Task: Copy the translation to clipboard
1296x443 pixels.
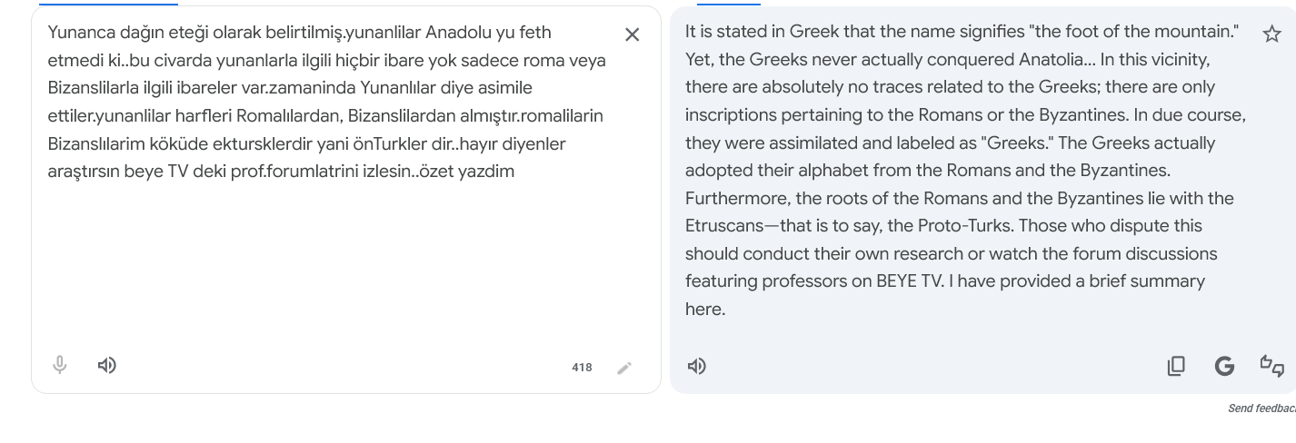Action: (x=1176, y=366)
